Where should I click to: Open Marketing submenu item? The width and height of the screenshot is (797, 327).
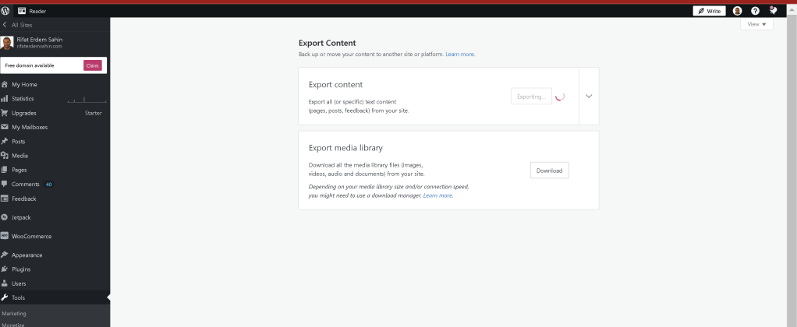point(55,313)
